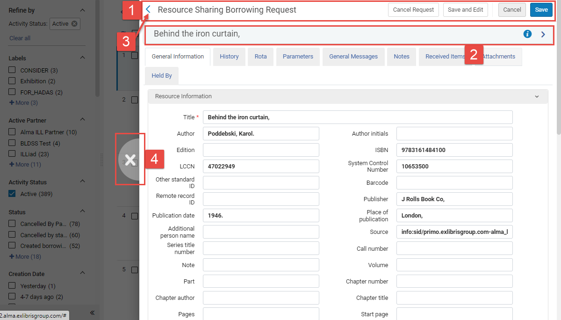Image resolution: width=561 pixels, height=320 pixels.
Task: Click the Author field
Action: click(261, 133)
